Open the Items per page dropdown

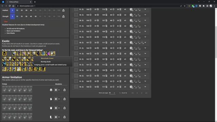tap(112, 93)
